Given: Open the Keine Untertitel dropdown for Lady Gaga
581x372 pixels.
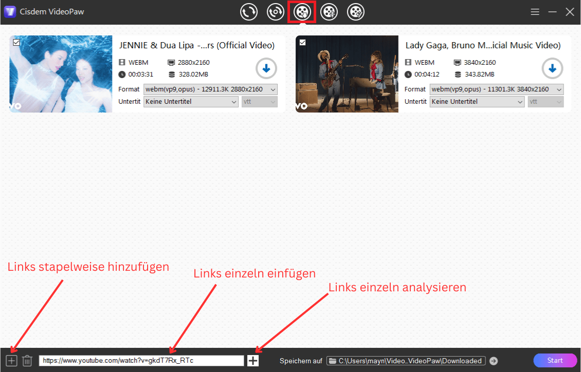Looking at the screenshot, I should [x=477, y=101].
